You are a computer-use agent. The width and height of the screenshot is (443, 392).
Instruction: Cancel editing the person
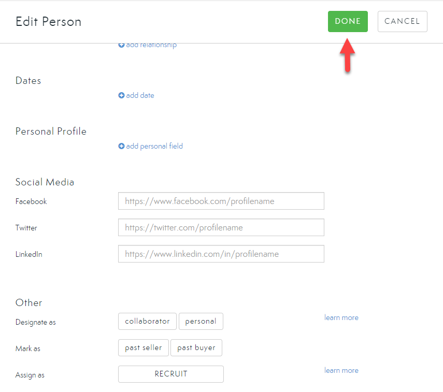pos(402,21)
